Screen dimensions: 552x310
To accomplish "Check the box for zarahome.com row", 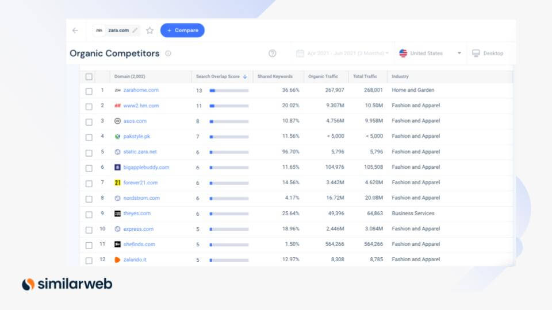I will point(89,91).
